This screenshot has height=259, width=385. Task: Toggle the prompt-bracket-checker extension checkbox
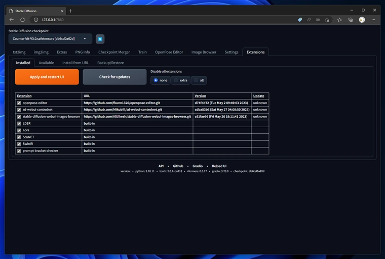(x=19, y=151)
